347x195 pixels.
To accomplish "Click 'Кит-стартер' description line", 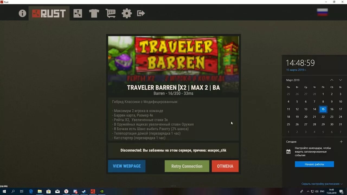I will (139, 138).
